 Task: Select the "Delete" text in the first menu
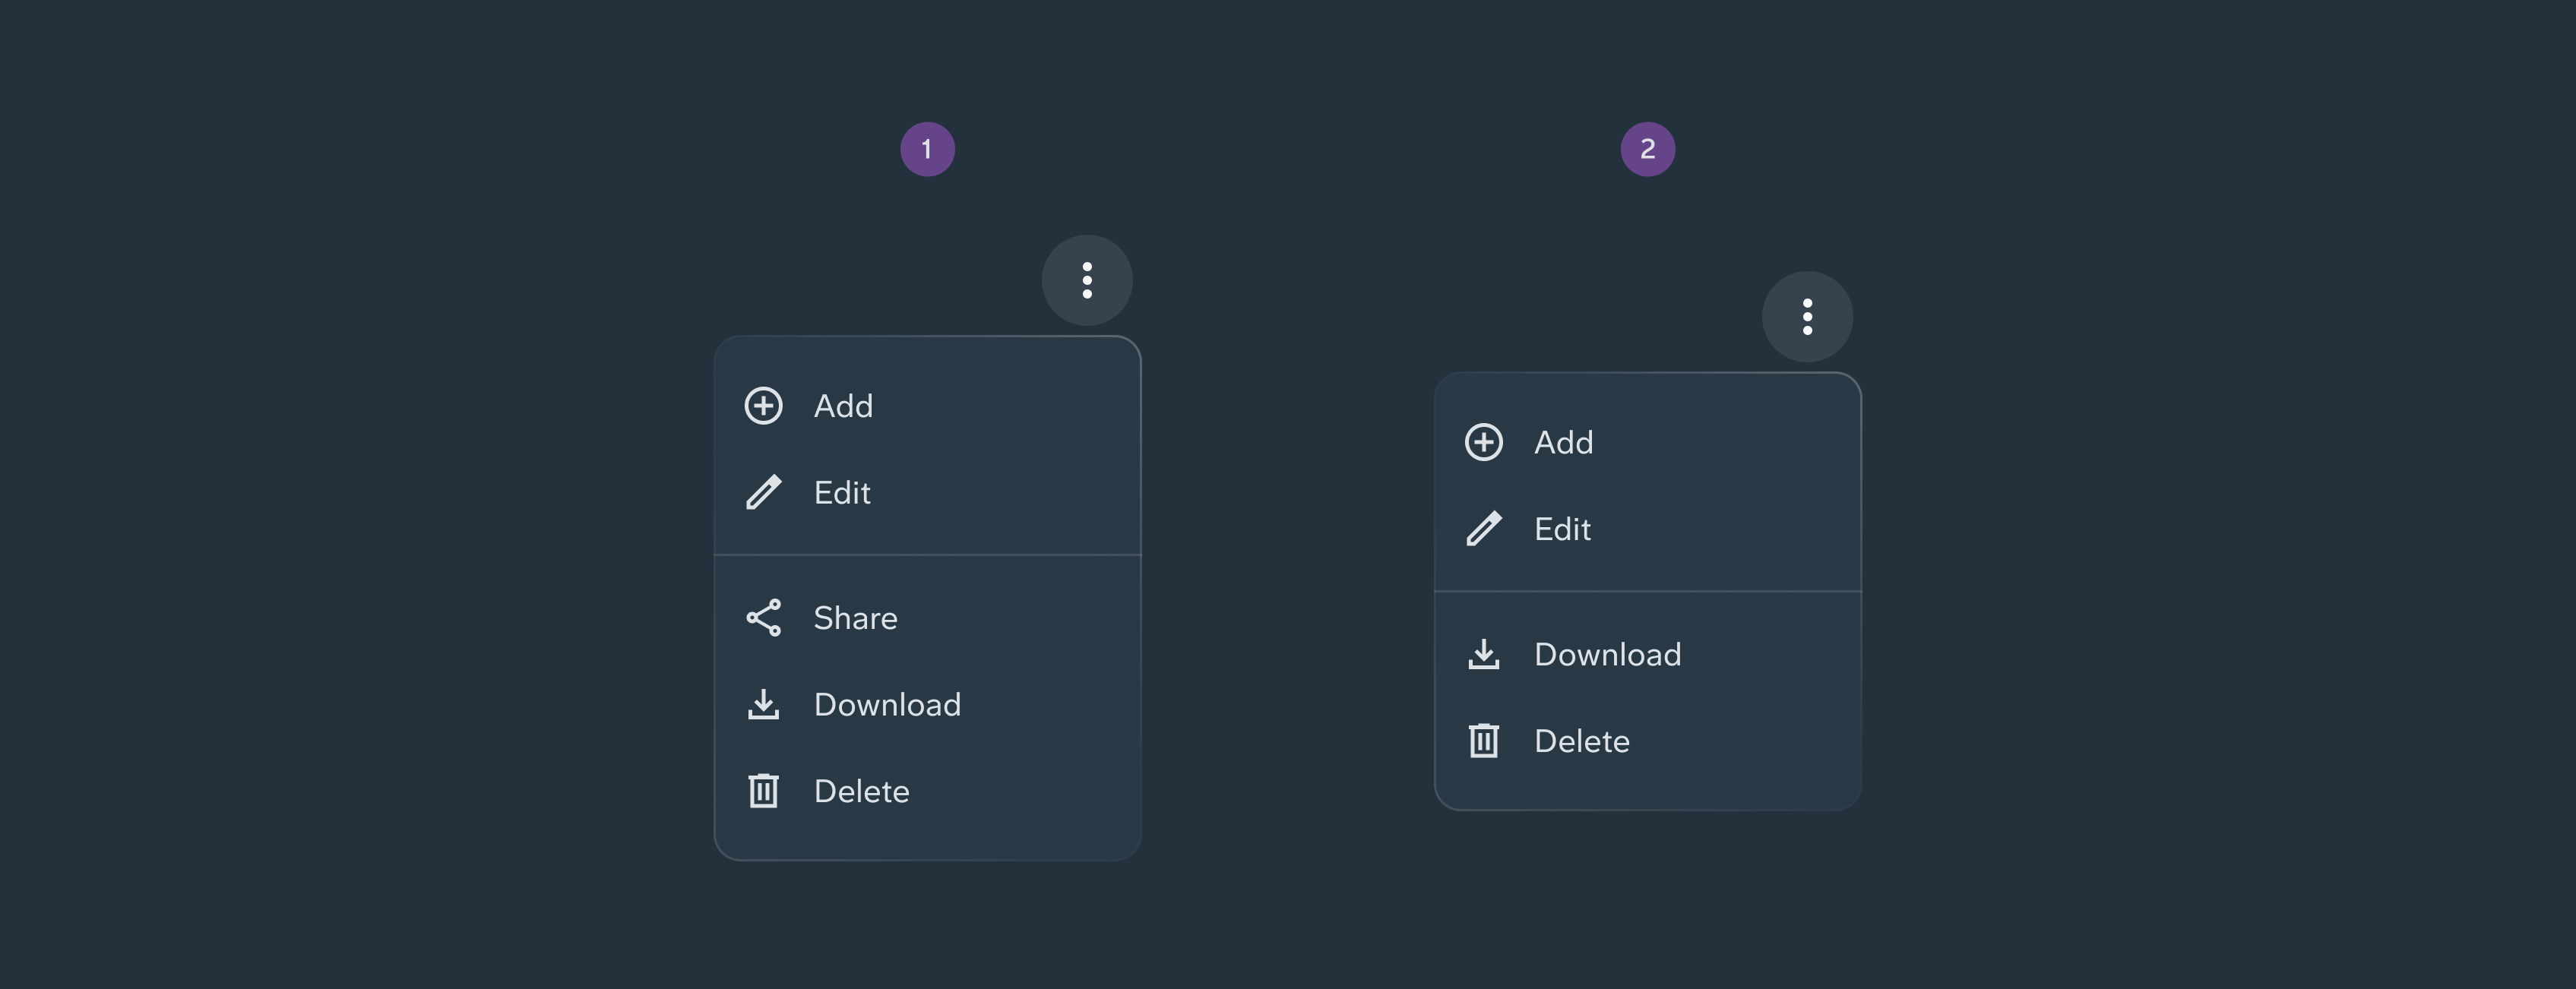point(861,791)
